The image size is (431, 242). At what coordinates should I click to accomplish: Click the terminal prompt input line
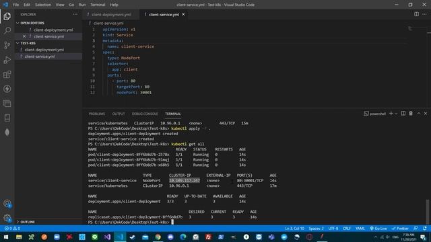[131, 222]
